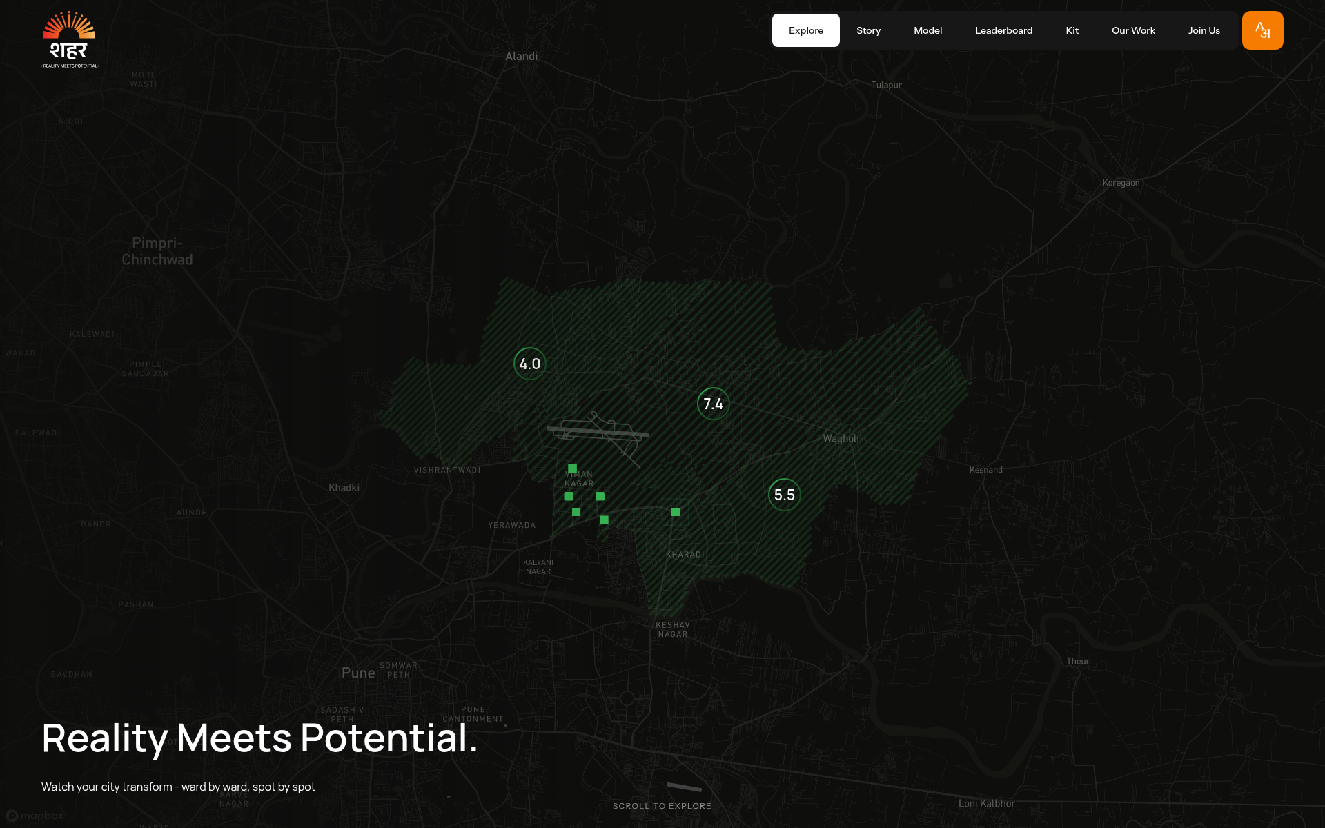Click the Pimpri-Chinchwad map label
Screen dimensions: 1325x828
(x=157, y=251)
